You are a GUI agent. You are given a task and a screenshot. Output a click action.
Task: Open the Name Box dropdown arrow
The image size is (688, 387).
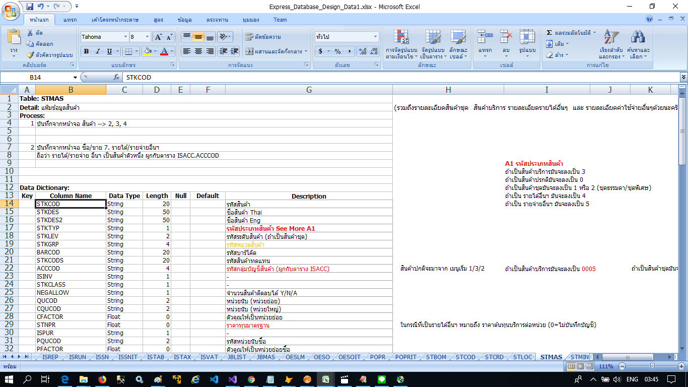(x=75, y=78)
